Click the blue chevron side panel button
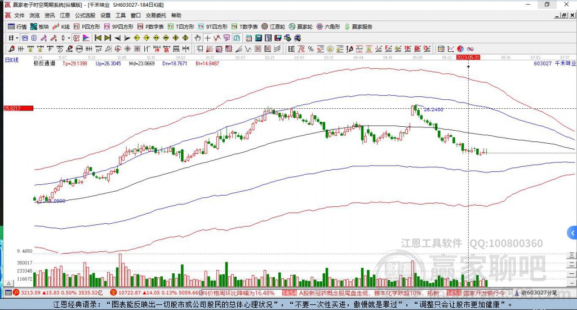The height and width of the screenshot is (310, 577). [x=572, y=233]
